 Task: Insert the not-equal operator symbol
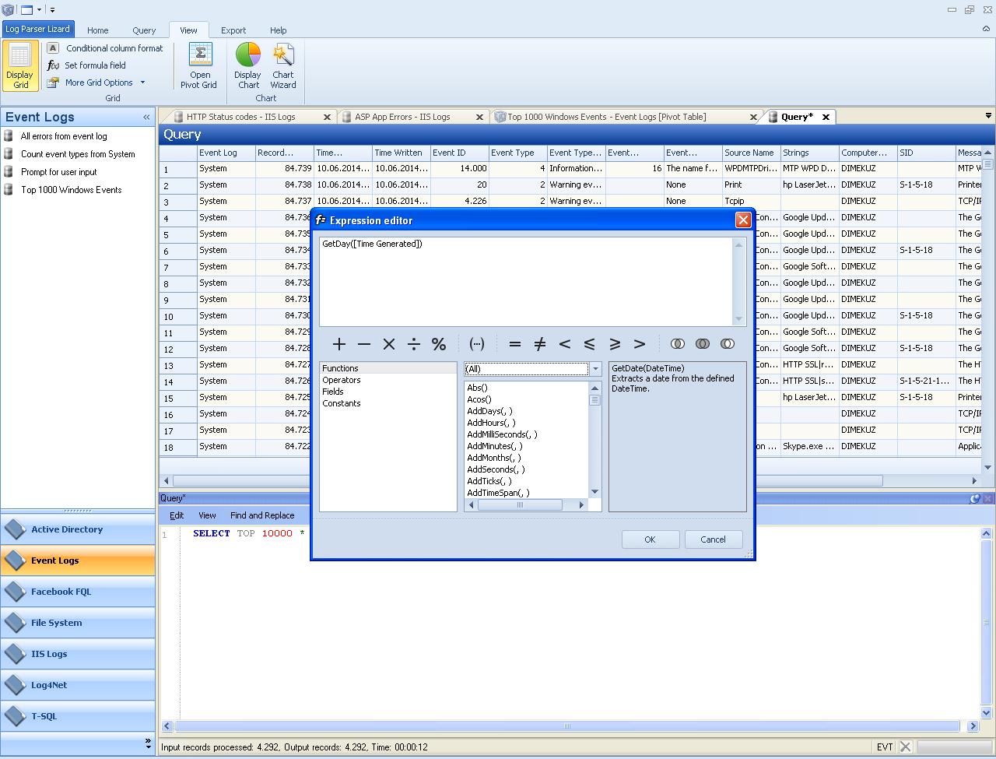click(539, 344)
